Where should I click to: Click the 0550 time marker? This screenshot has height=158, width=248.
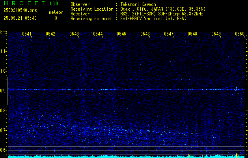(240, 34)
